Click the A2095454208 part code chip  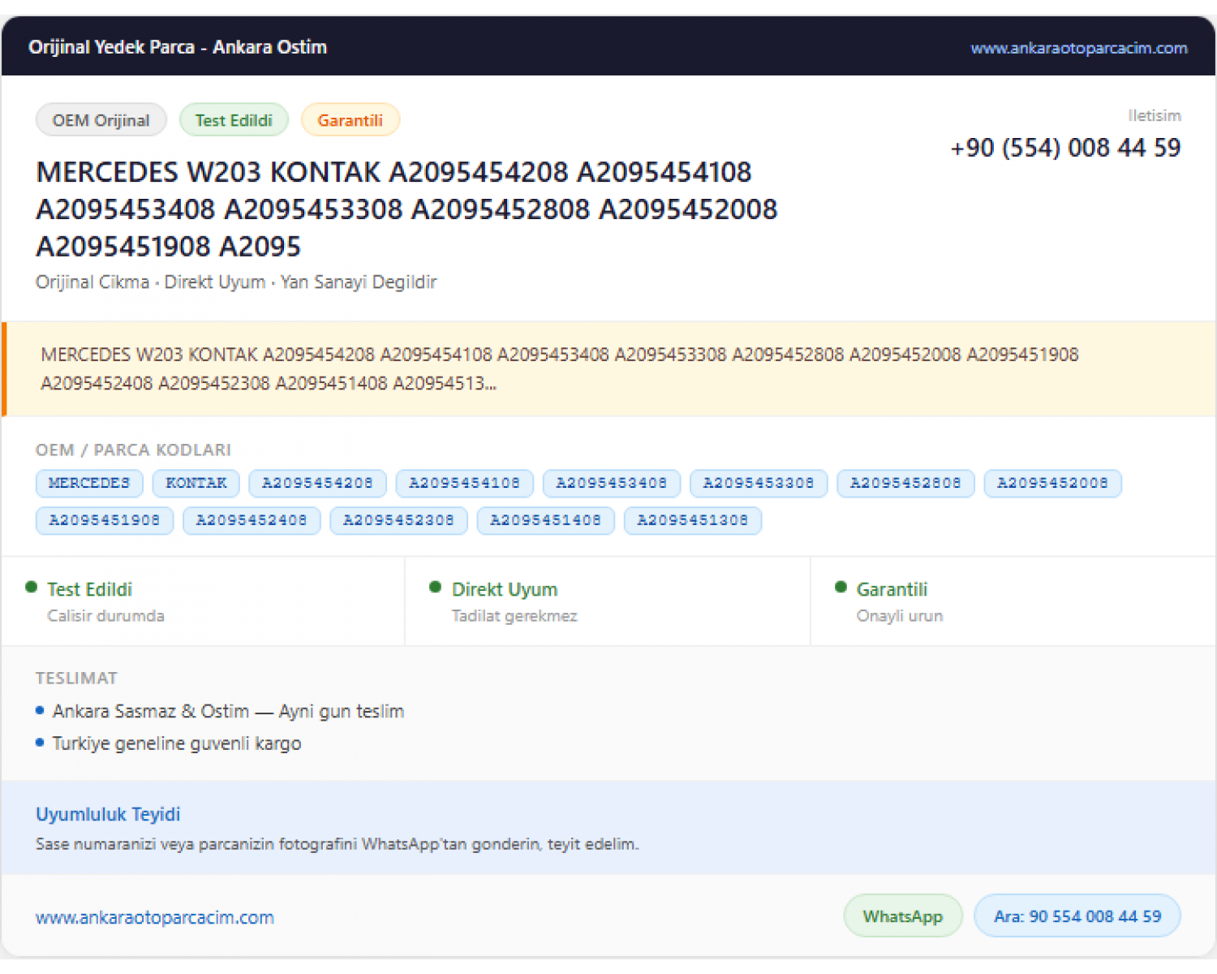coord(317,483)
